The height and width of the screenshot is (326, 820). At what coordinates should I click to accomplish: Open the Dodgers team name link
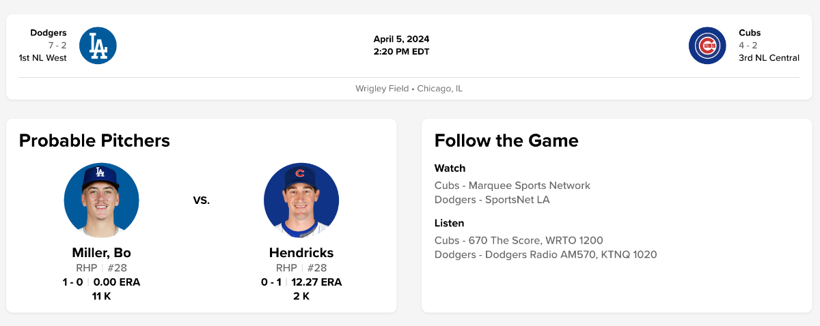49,33
